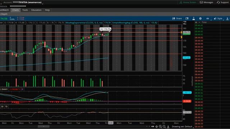Click the Hi: 176.75 price bubble
230x129 pixels.
[105, 29]
